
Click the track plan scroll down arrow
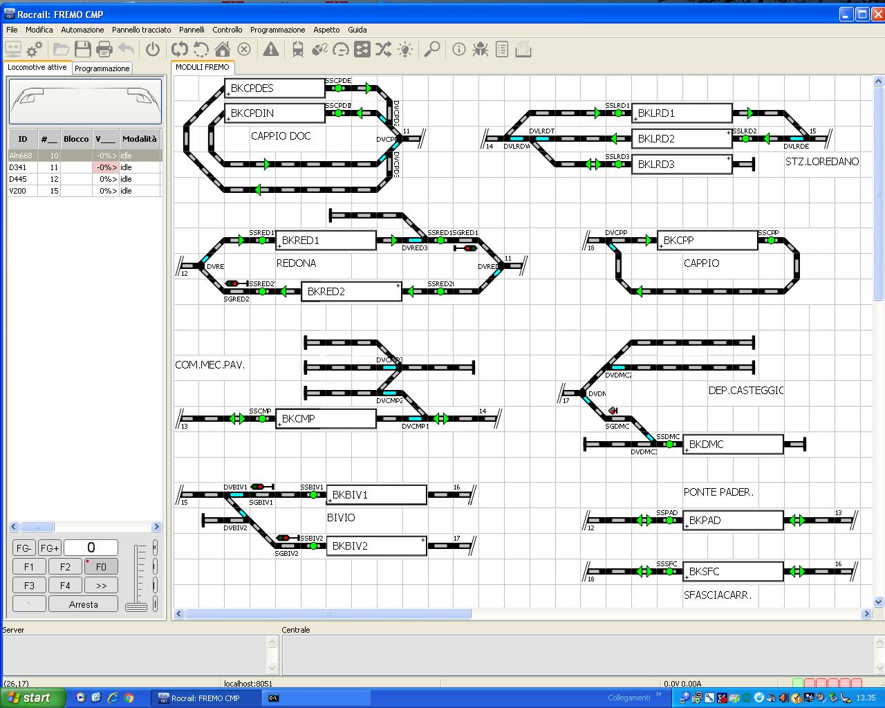point(879,602)
